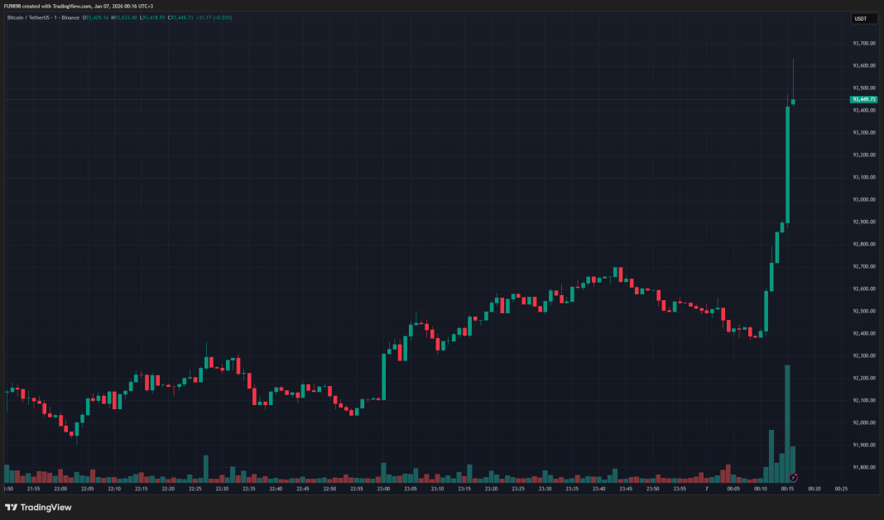Click the 91,800.00 price axis label
884x520 pixels.
(x=863, y=467)
